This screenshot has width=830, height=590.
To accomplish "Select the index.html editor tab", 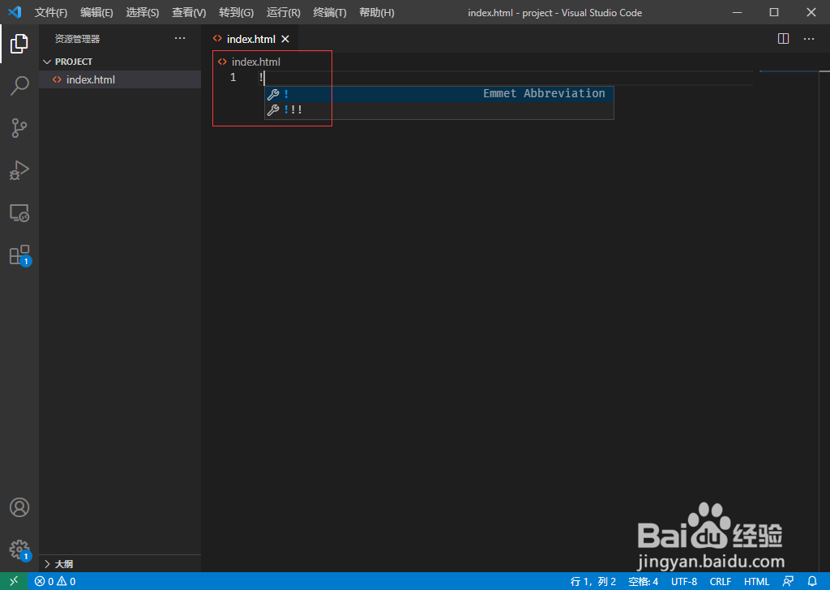I will pyautogui.click(x=251, y=39).
